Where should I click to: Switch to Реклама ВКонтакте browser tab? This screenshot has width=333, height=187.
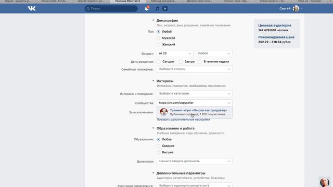pyautogui.click(x=127, y=1)
